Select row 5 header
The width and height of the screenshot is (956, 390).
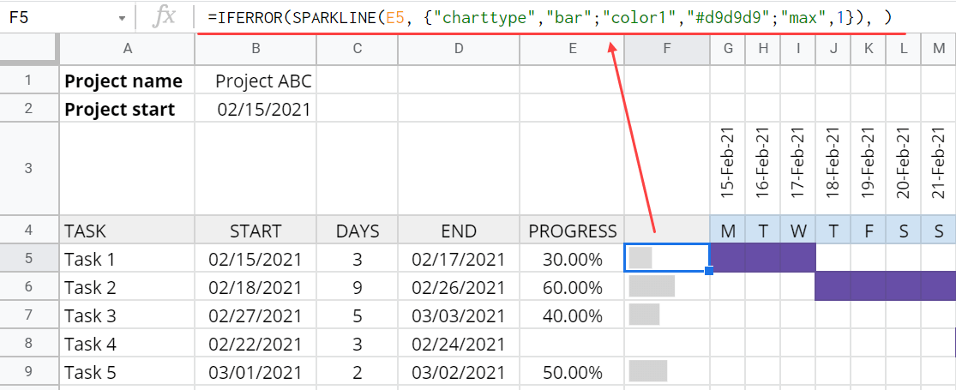point(29,259)
